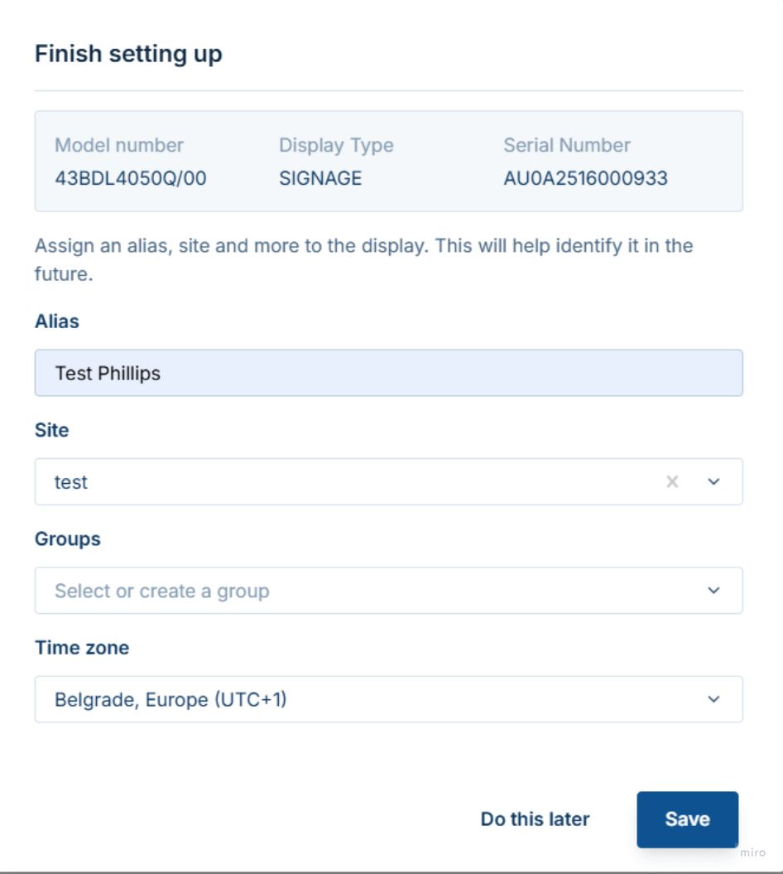Click the Time zone label
The image size is (783, 874).
(x=82, y=648)
